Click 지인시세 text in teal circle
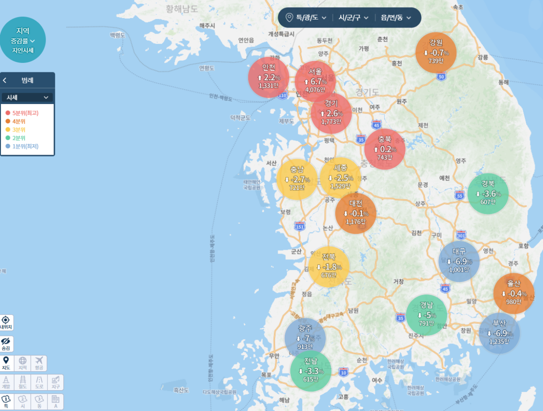 coord(23,50)
